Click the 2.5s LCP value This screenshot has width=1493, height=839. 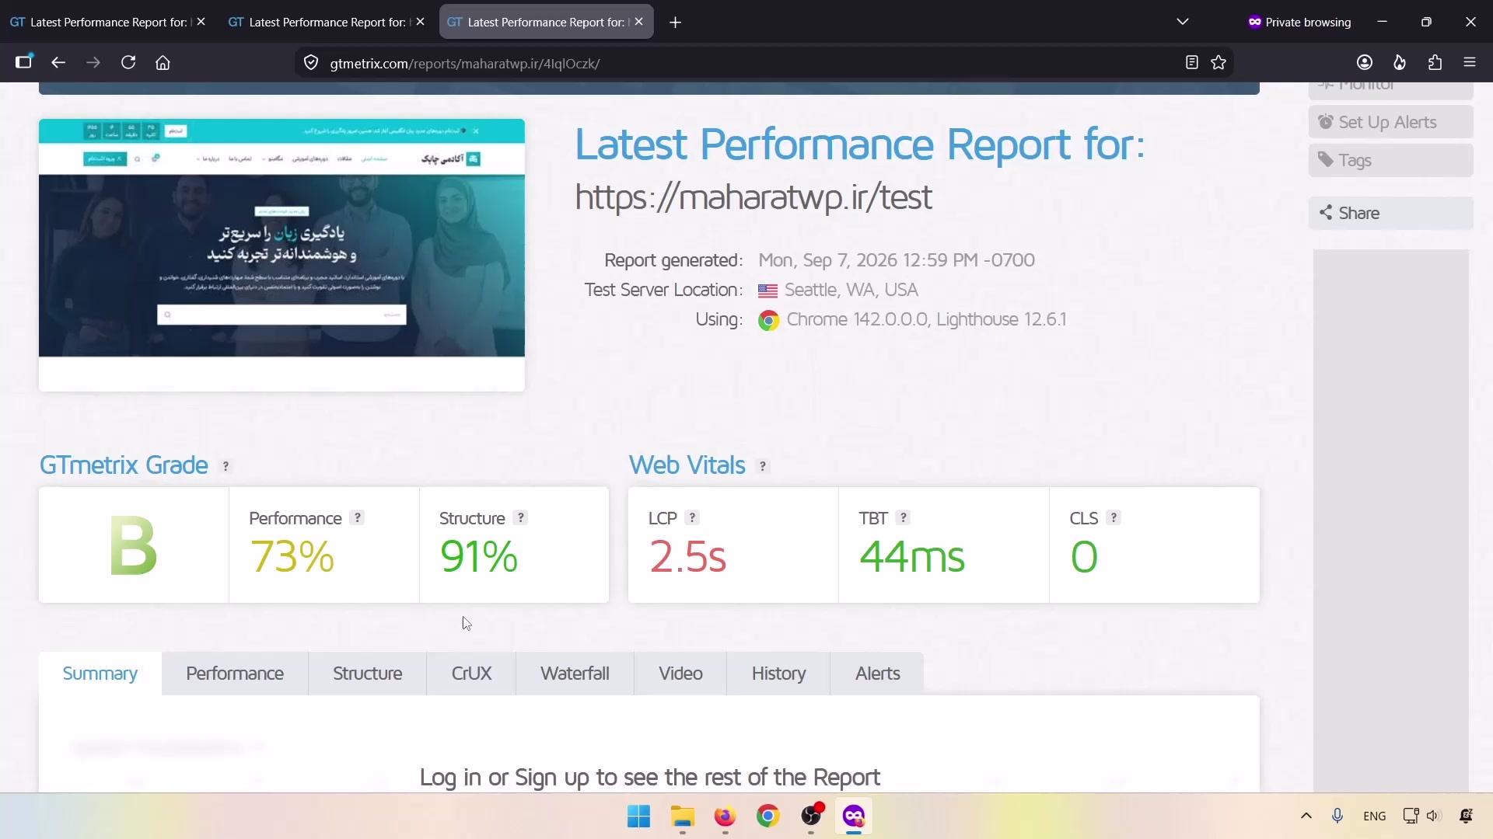pyautogui.click(x=687, y=557)
